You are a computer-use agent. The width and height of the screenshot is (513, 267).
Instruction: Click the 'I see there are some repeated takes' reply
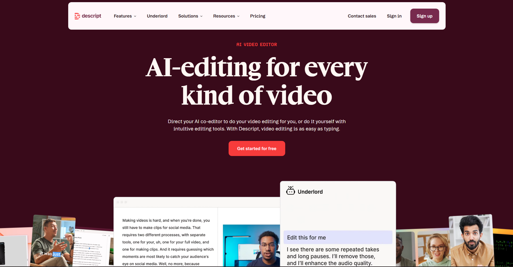click(333, 256)
